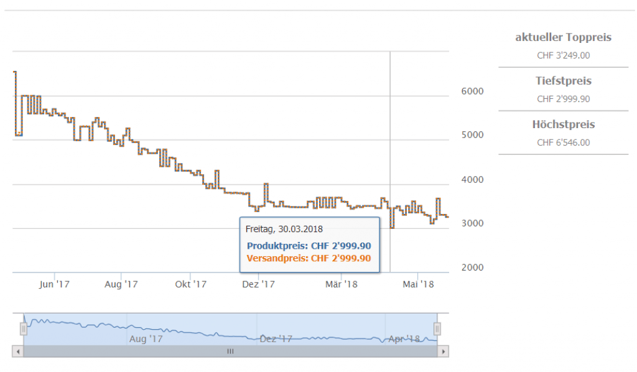Select the aktueller Toppreis heading
The height and width of the screenshot is (372, 637).
tap(563, 37)
